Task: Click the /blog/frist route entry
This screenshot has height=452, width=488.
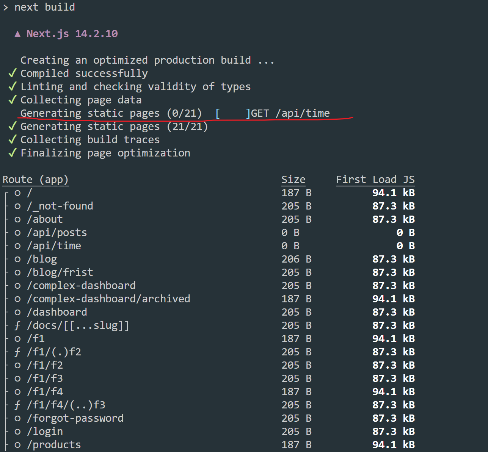Action: (x=60, y=272)
